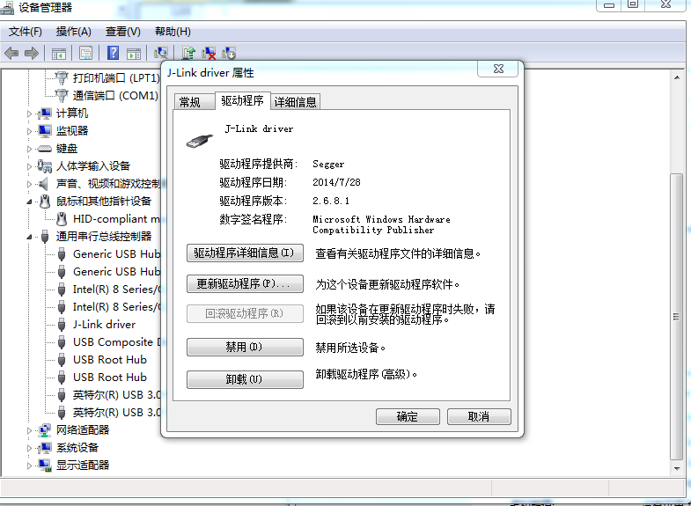691x506 pixels.
Task: Click the 卸载(U) button
Action: click(x=245, y=379)
